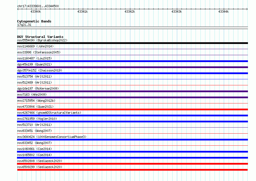Click the chr17:43339601..43344500 region label
Image resolution: width=256 pixels, height=181 pixels.
[38, 6]
